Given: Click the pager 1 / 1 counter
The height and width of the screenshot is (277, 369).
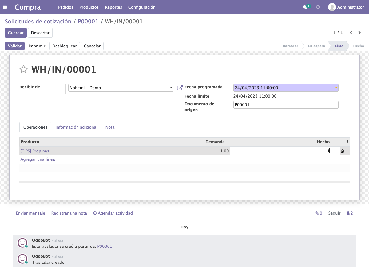Looking at the screenshot, I should (338, 33).
